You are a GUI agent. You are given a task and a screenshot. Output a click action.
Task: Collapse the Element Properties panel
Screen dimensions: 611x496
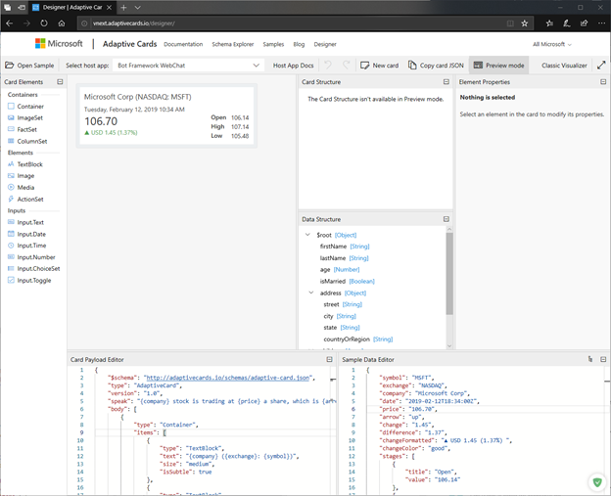pos(603,82)
